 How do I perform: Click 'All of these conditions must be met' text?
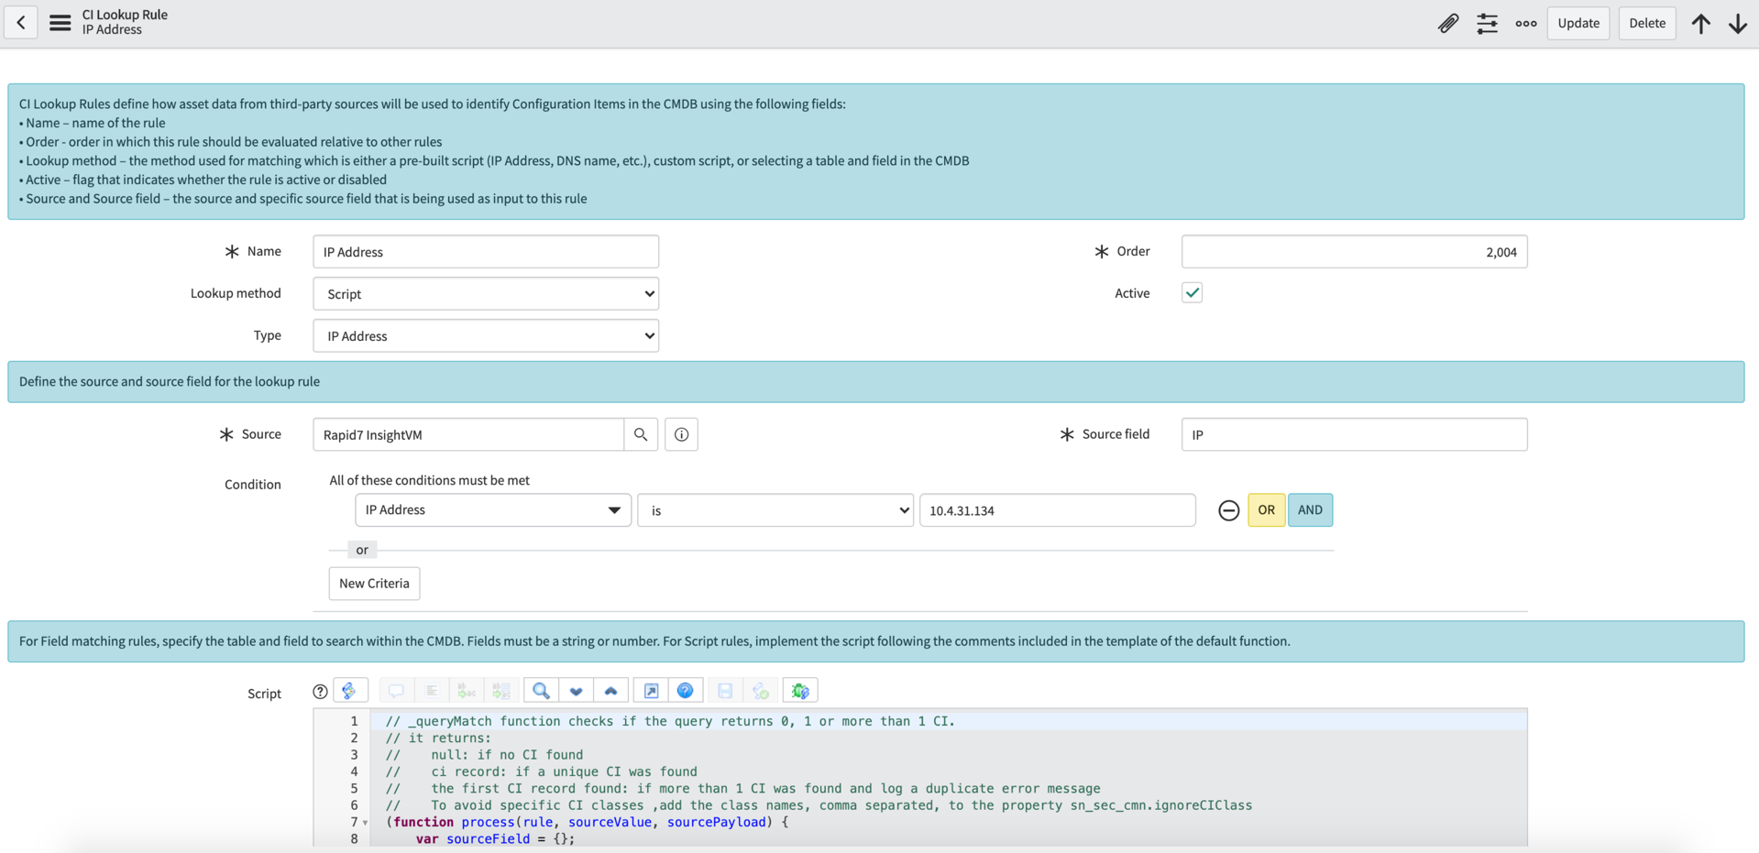click(x=429, y=480)
